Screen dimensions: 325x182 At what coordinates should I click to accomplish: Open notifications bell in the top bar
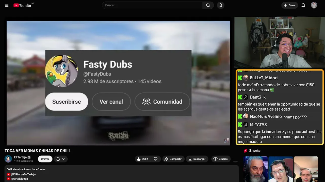(x=303, y=5)
